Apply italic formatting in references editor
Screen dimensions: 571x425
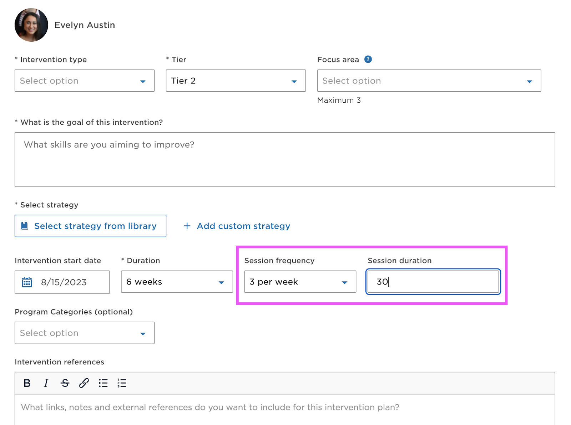point(46,383)
